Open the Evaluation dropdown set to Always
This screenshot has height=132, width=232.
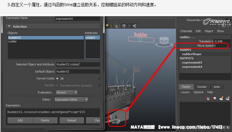pos(67,92)
